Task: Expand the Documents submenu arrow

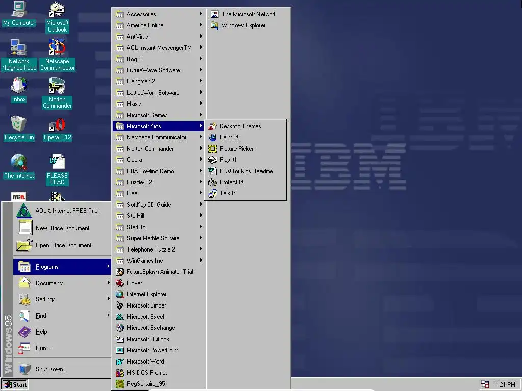Action: (108, 283)
